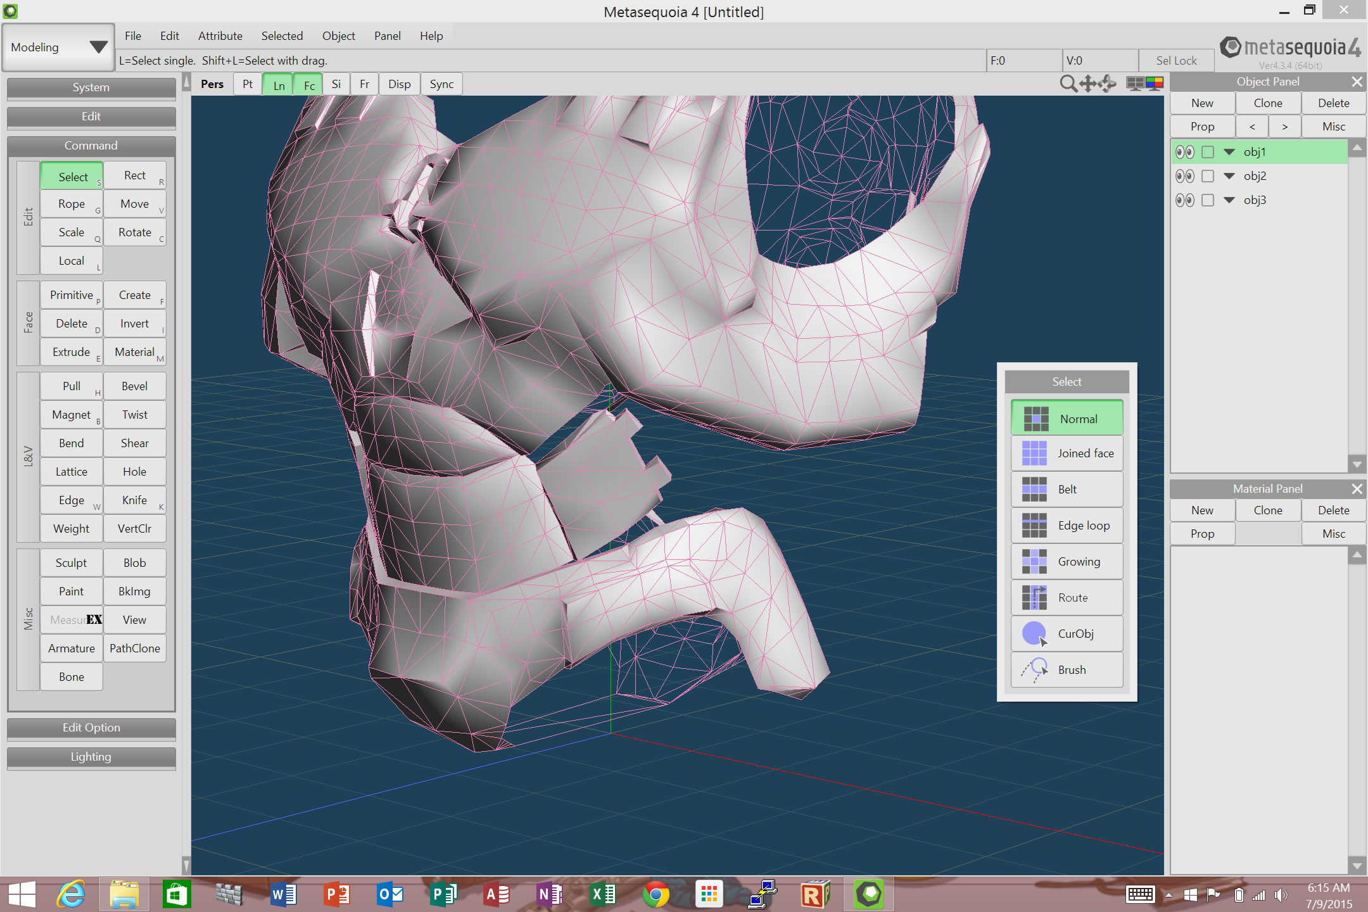The width and height of the screenshot is (1368, 912).
Task: Click the pan view cross-arrows icon
Action: [1088, 84]
